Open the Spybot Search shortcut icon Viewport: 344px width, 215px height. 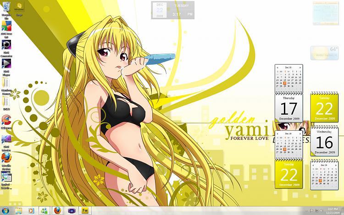pyautogui.click(x=6, y=176)
